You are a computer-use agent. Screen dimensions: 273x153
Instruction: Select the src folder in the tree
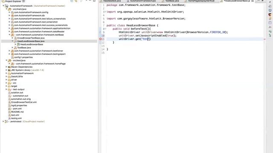[x=15, y=83]
